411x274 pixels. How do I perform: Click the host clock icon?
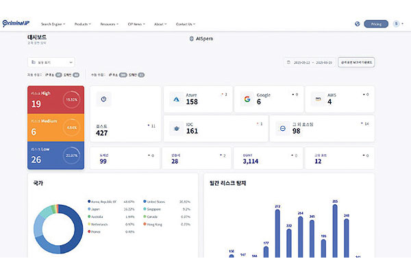click(x=103, y=99)
